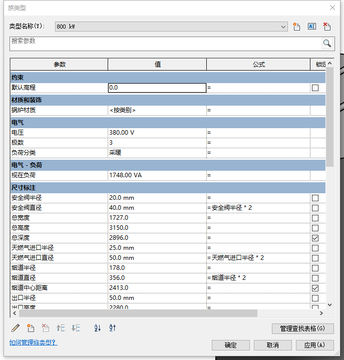Move parameter up with the up arrow icon
The width and height of the screenshot is (344, 360).
pos(61,328)
